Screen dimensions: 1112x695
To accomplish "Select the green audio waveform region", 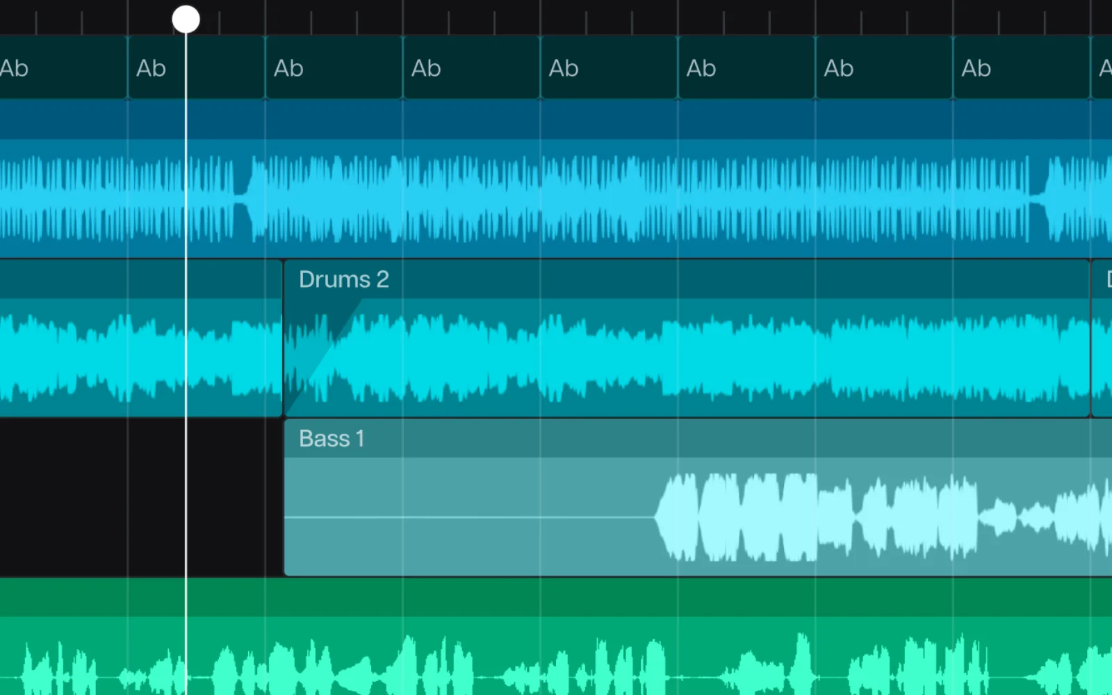I will [x=556, y=637].
